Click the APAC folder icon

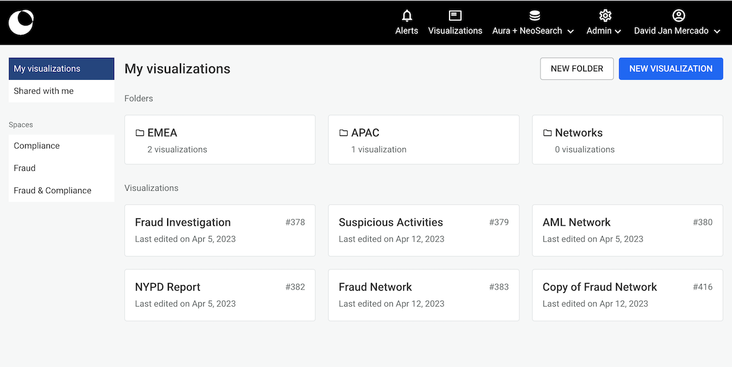pyautogui.click(x=343, y=133)
